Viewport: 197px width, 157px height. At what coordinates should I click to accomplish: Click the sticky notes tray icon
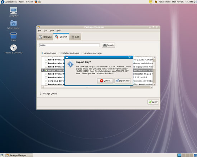[x=150, y=2]
